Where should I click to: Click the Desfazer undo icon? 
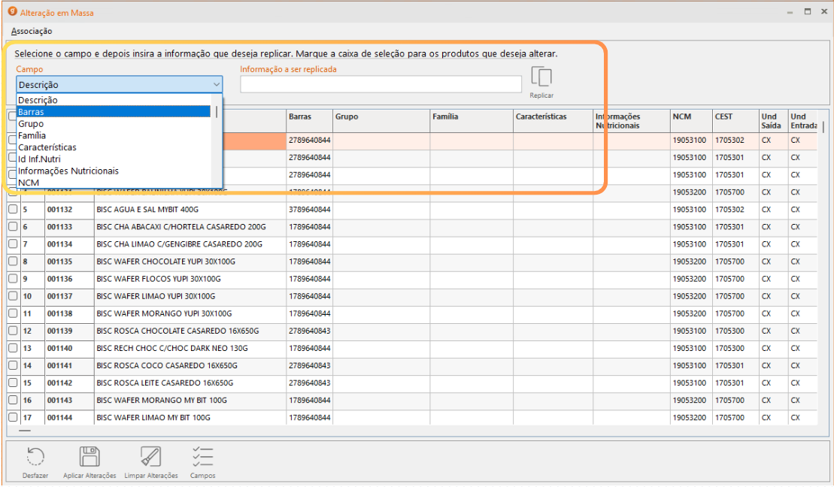35,457
